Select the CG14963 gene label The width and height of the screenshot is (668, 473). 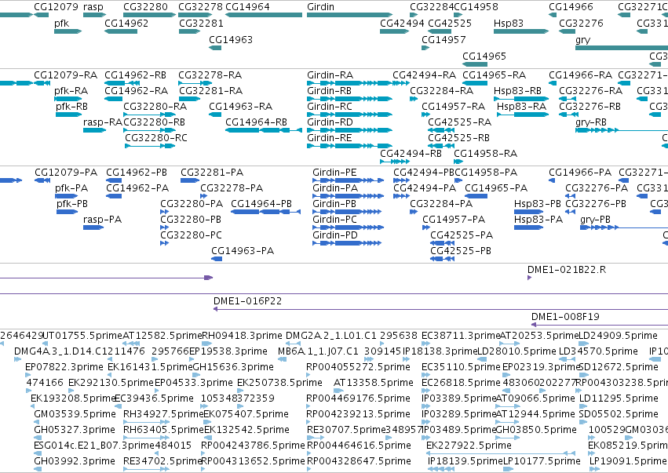click(x=231, y=39)
